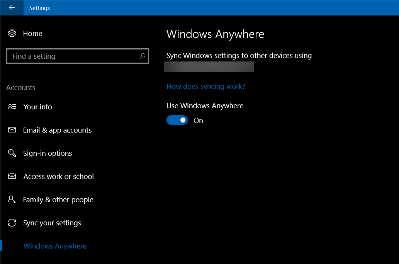Select 'Windows Anywhere' in the sidebar
The width and height of the screenshot is (399, 264).
point(55,246)
